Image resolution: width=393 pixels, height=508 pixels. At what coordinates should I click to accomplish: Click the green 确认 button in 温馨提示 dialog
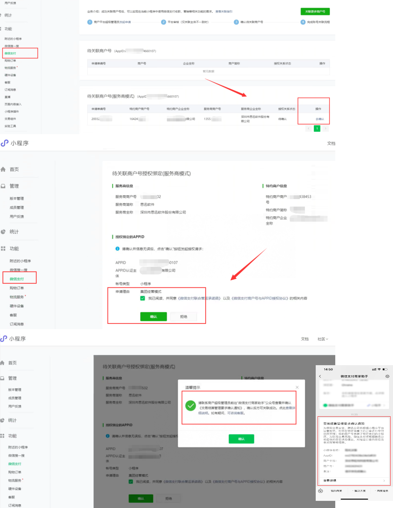click(242, 439)
